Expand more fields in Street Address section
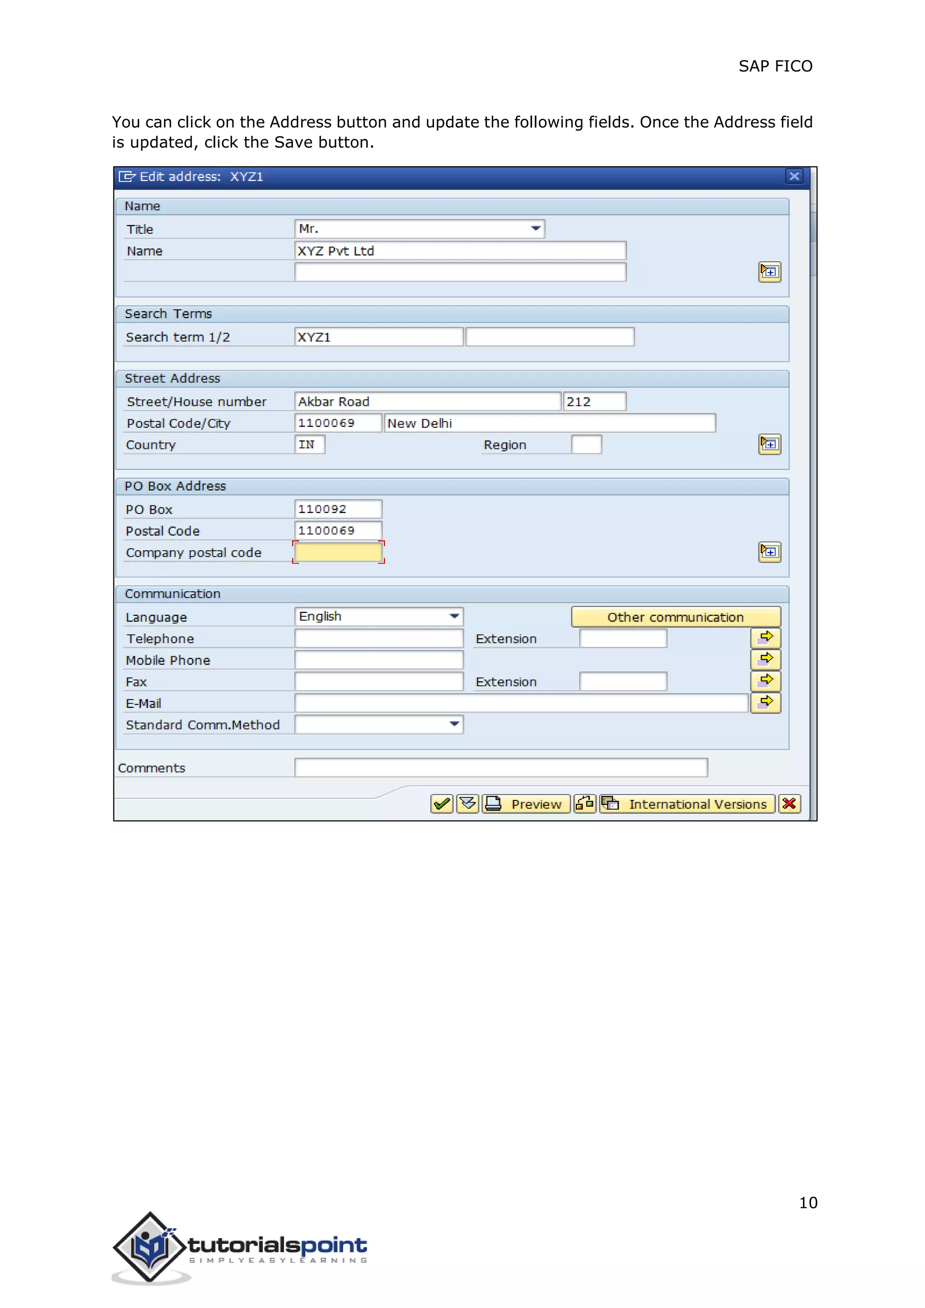 770,444
